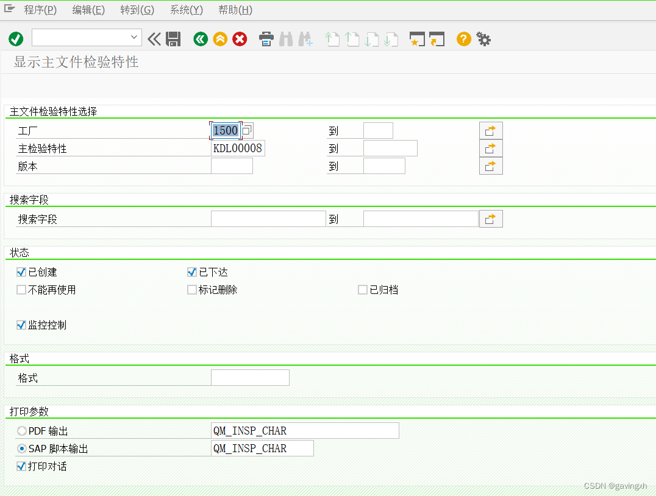The width and height of the screenshot is (656, 496).
Task: Click the 主检验特性 upper-limit 到 field
Action: tap(390, 148)
